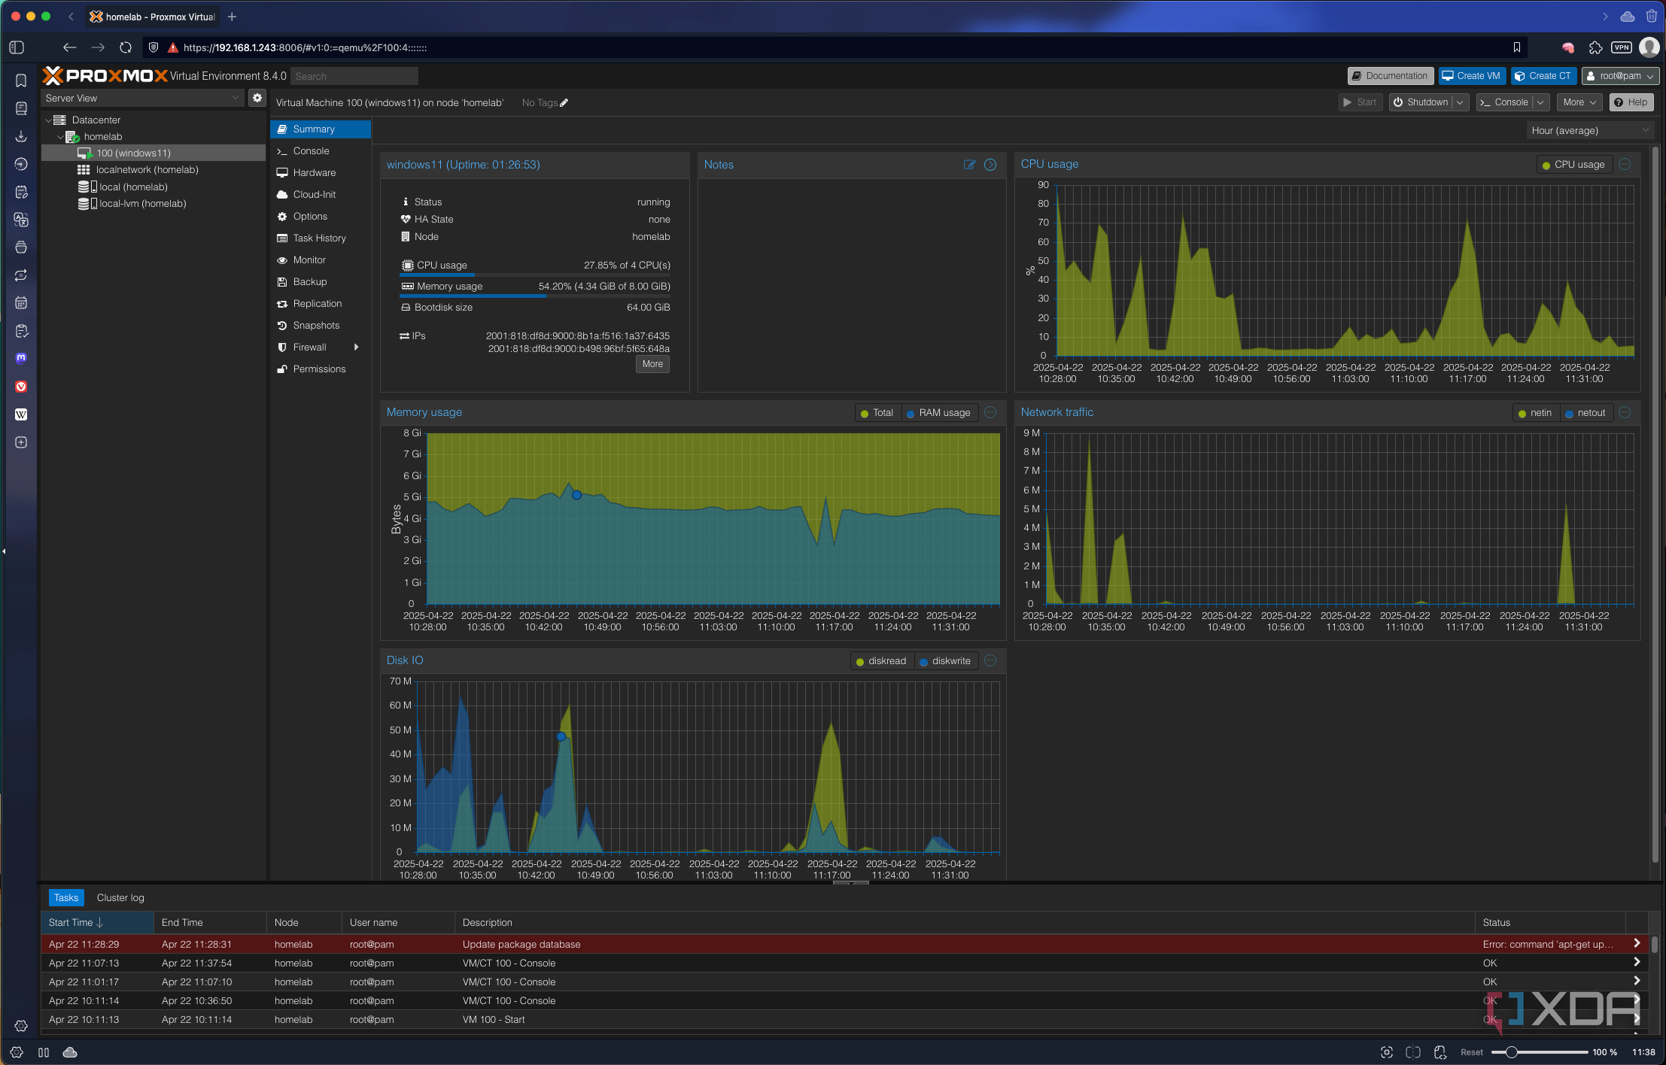Click the browser bookmark icon in address bar

(x=1516, y=47)
